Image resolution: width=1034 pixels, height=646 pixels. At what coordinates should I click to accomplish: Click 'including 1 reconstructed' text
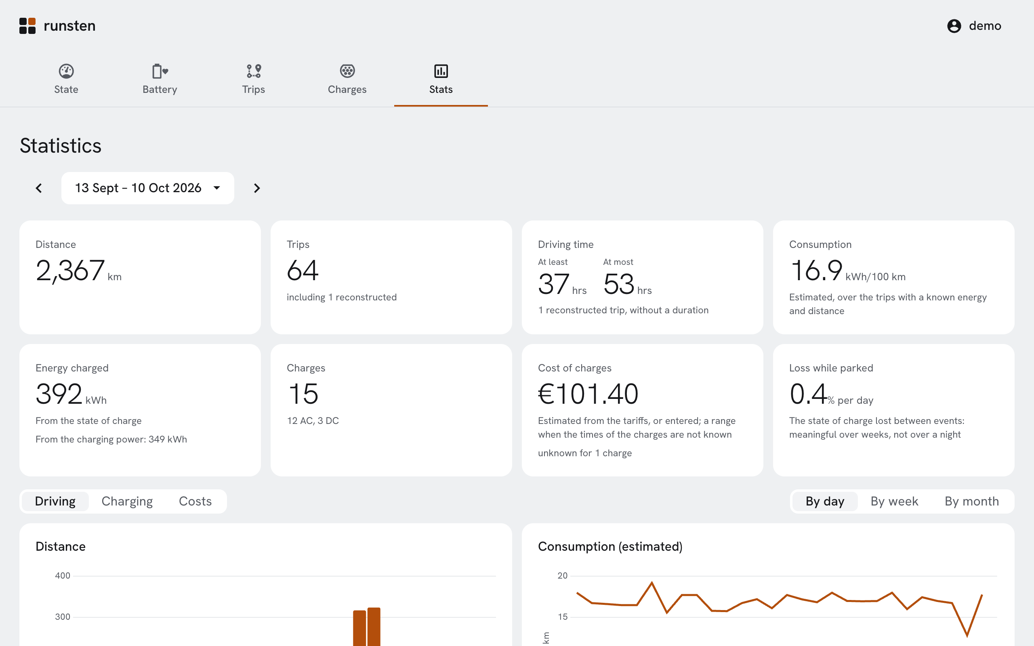(341, 297)
